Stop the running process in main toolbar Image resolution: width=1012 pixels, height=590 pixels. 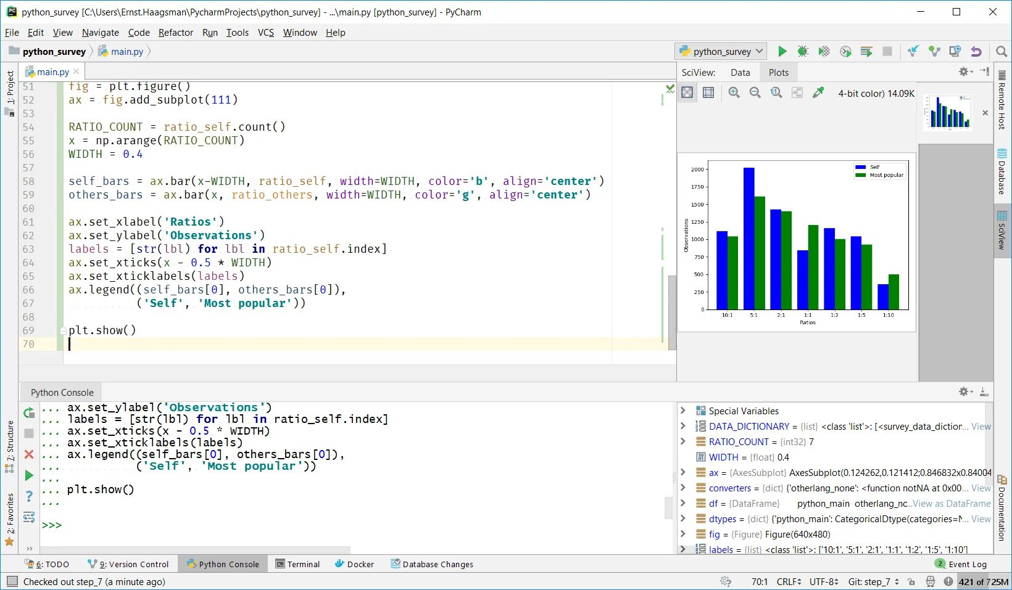887,52
